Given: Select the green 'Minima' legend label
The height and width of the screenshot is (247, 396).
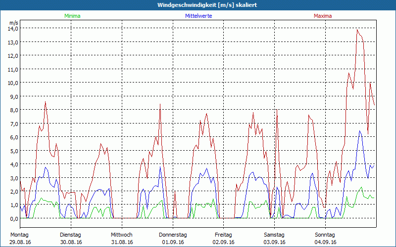Looking at the screenshot, I should (x=72, y=16).
